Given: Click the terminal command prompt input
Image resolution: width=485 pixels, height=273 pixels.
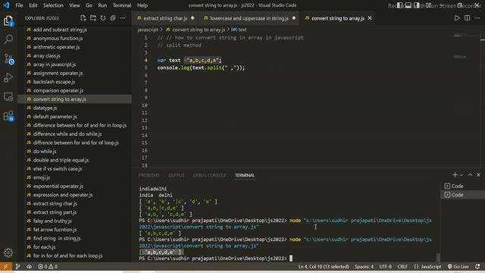Looking at the screenshot, I should click(x=291, y=258).
